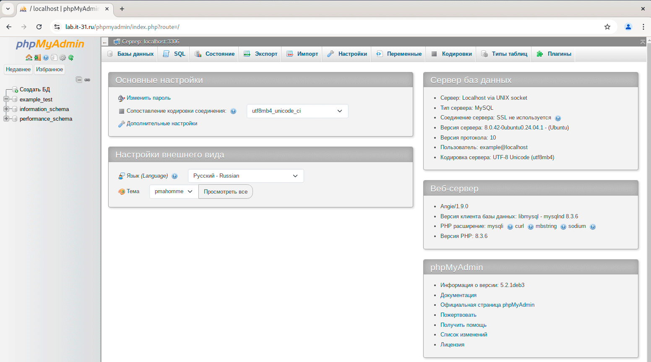Open the Состояние tab

point(214,54)
